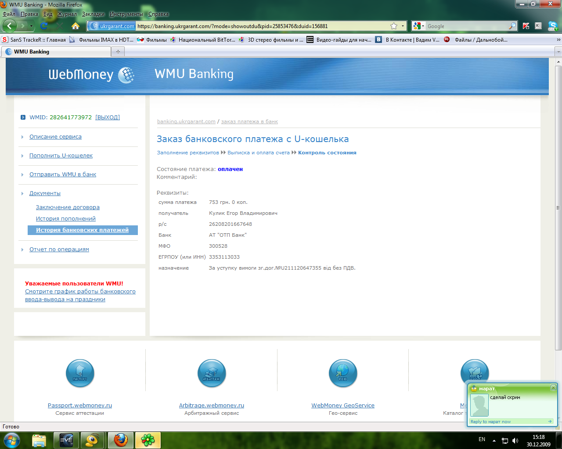Open the '3D стерео фильмы и ...' bookmark

[271, 39]
